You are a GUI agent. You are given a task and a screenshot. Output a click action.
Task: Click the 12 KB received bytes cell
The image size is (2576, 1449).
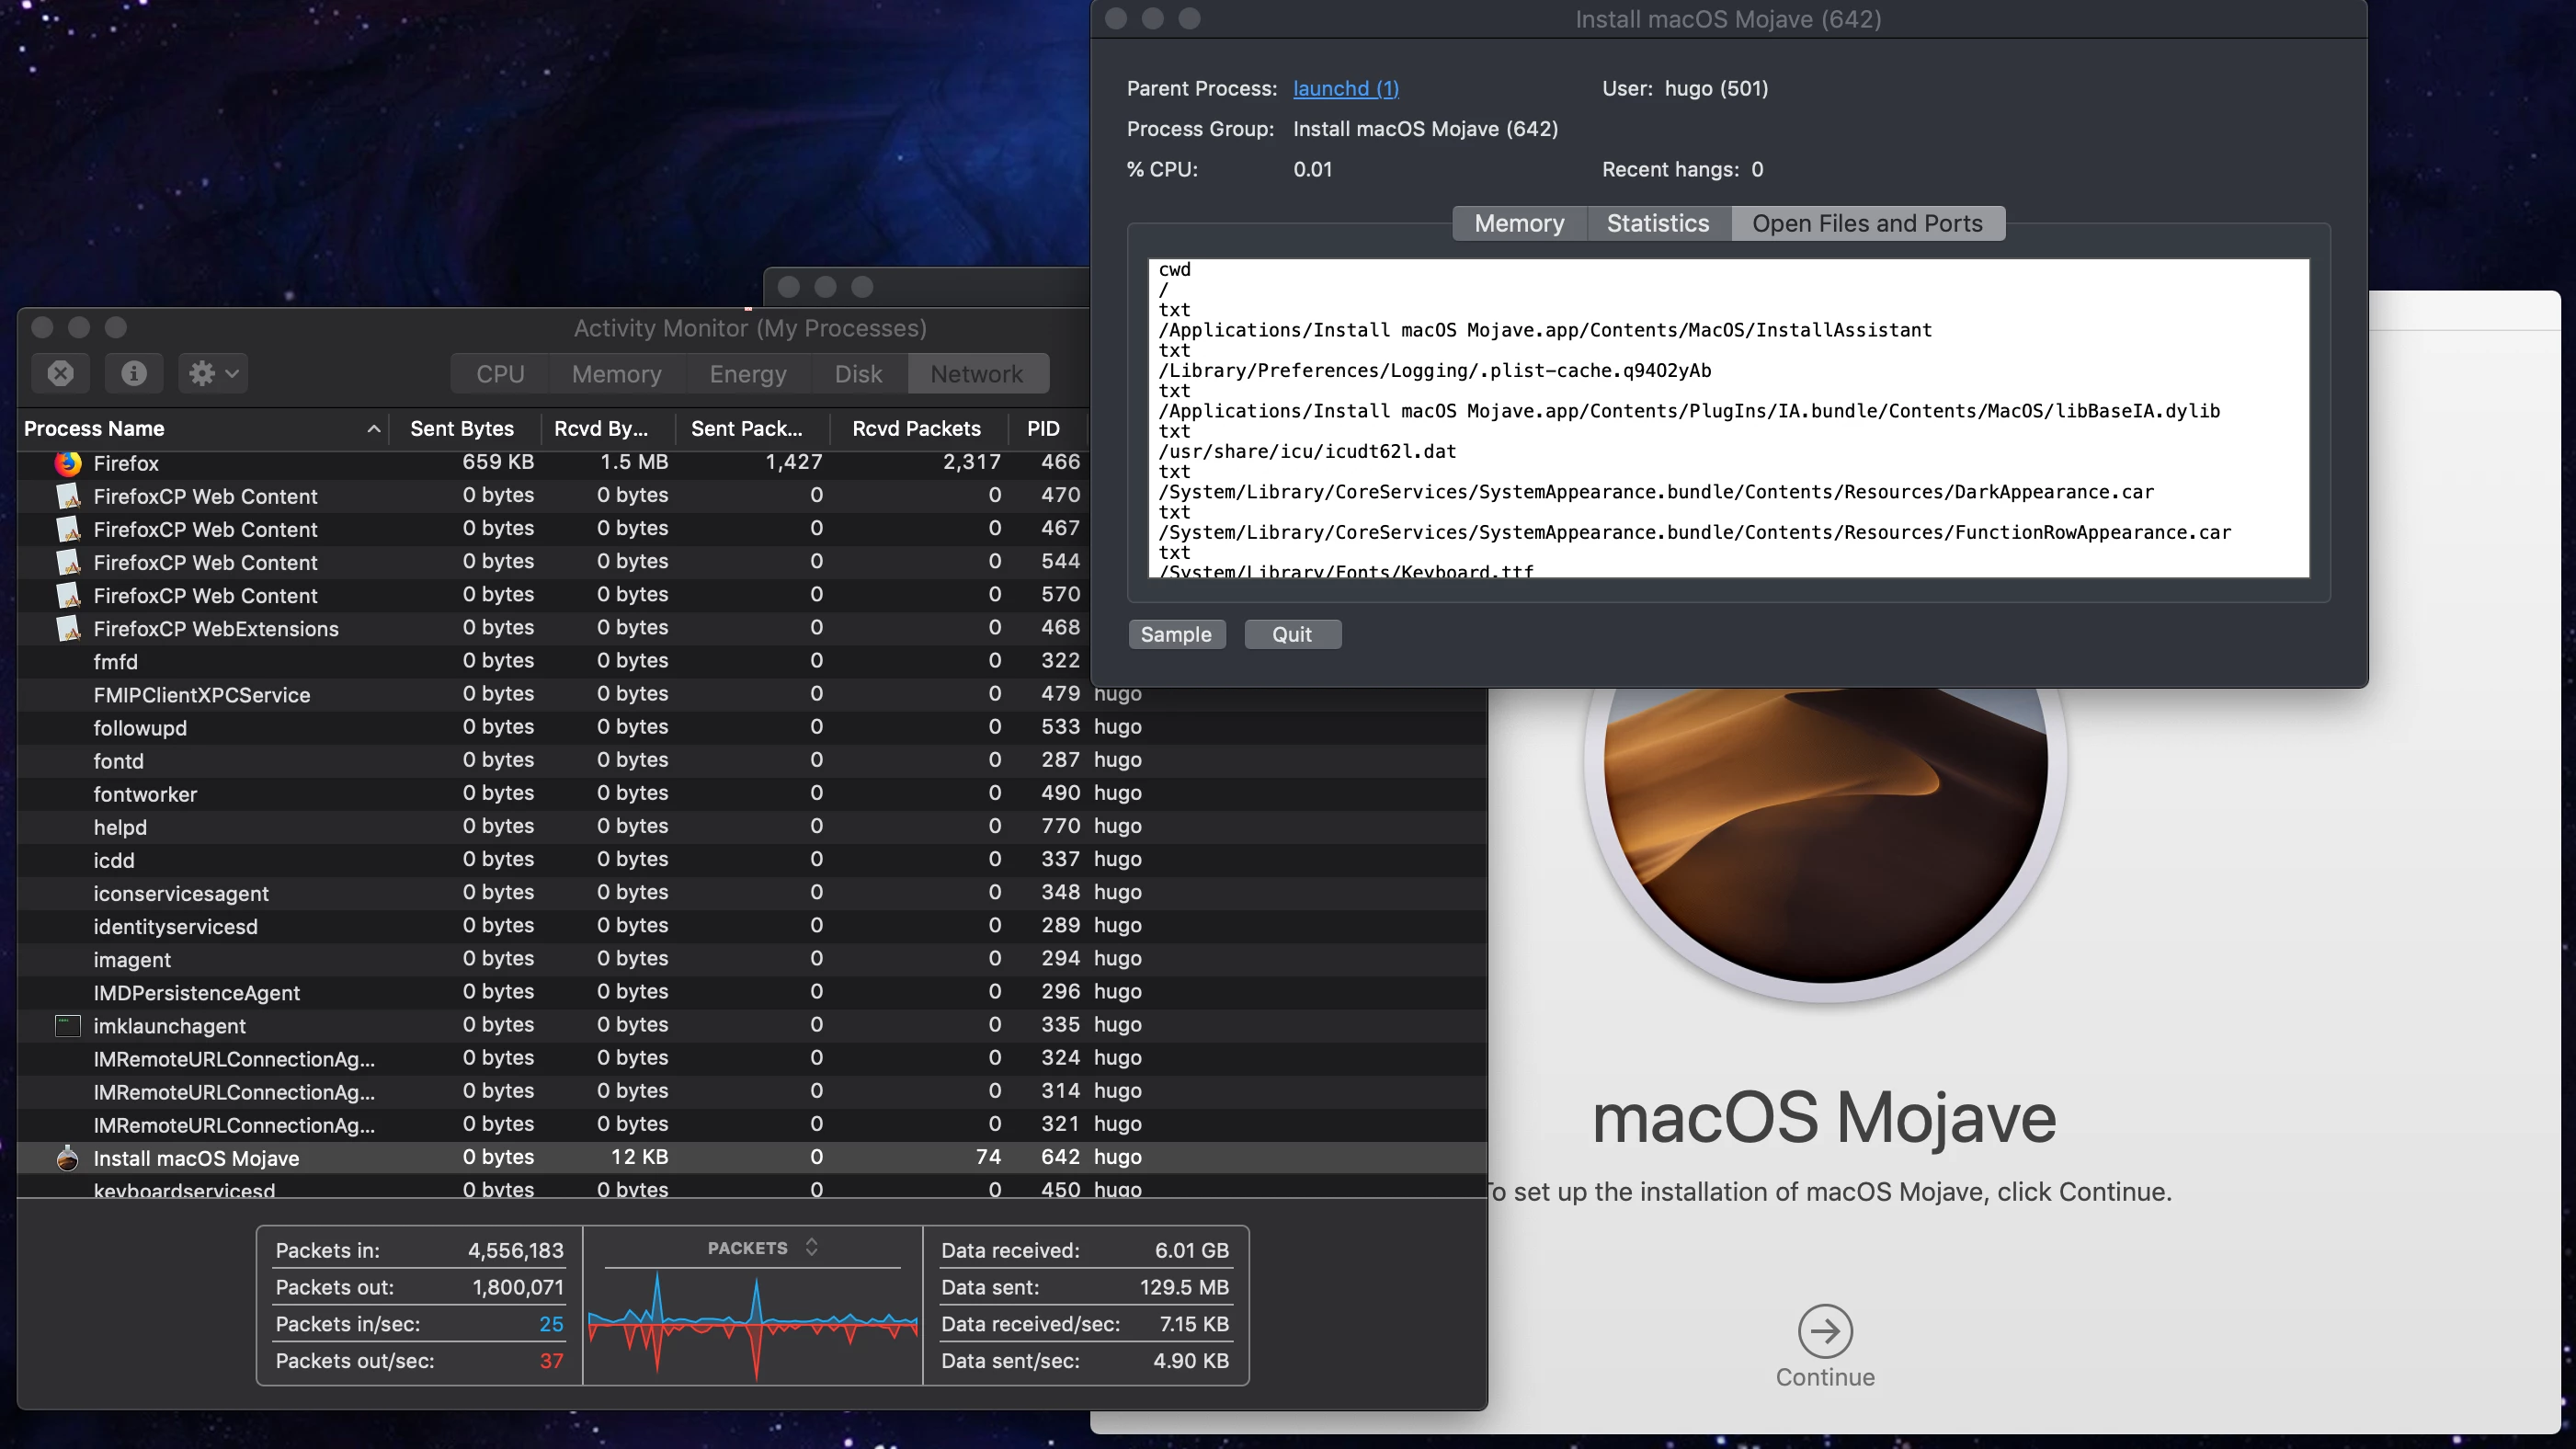[x=639, y=1157]
